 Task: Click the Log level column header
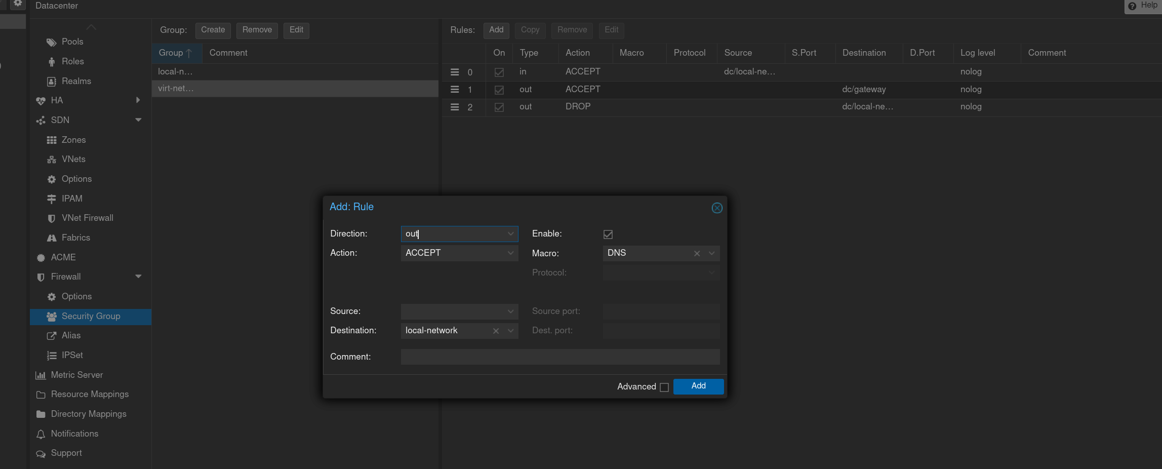[x=987, y=53]
